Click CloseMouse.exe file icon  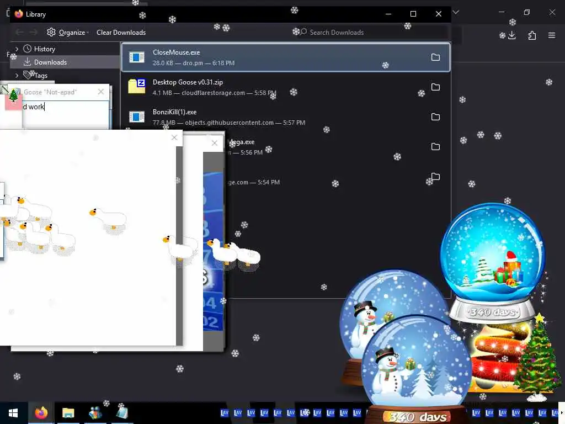point(137,57)
